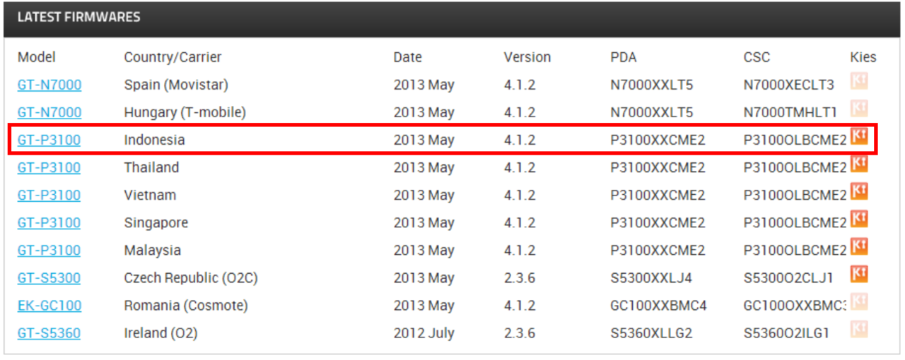The width and height of the screenshot is (905, 360).
Task: Click the Kies icon for Hungary (T-mobile)
Action: click(859, 109)
